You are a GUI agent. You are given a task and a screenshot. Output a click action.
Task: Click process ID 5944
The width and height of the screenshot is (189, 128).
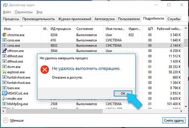[x=54, y=51]
